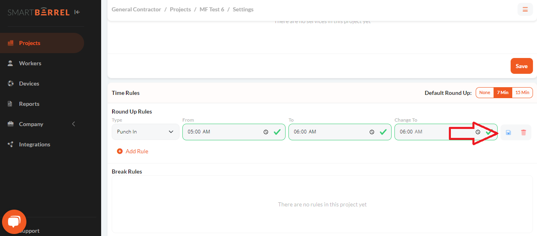This screenshot has width=537, height=236.
Task: Add a new rule via Add Rule
Action: [x=132, y=151]
